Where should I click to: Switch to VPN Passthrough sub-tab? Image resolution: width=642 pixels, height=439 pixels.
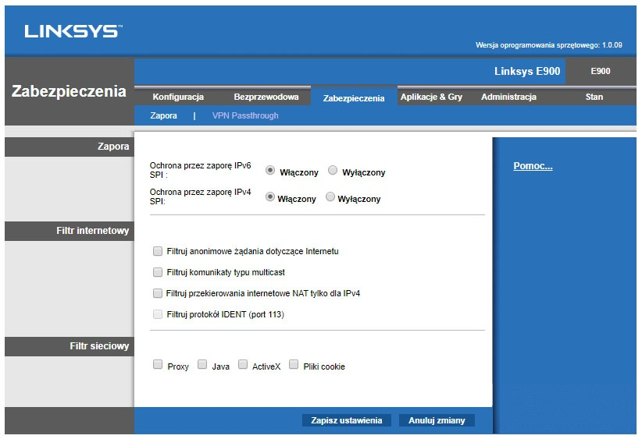pos(245,115)
